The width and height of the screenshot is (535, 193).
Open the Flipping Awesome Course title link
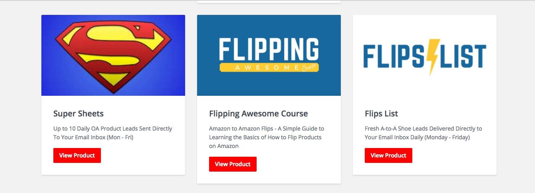point(258,114)
